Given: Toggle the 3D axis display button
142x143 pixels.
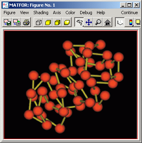Looking at the screenshot, I should point(120,22).
